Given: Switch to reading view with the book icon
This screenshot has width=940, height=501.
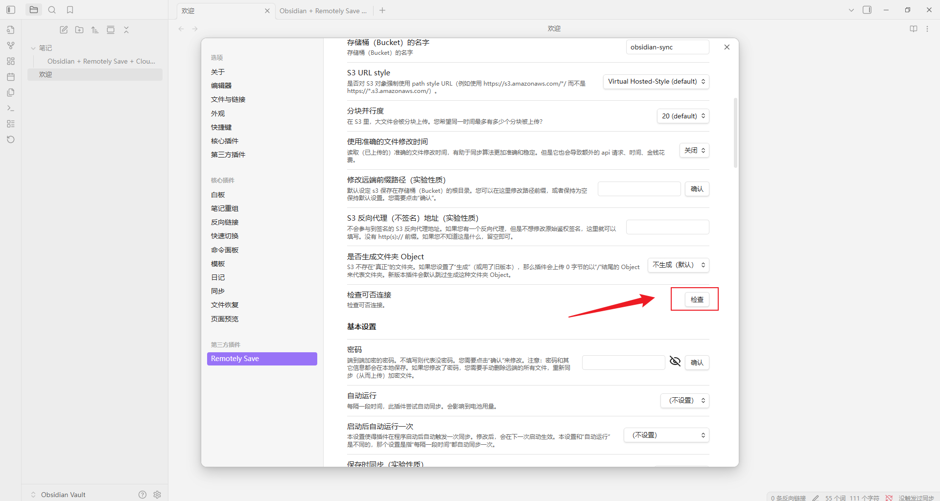Looking at the screenshot, I should pos(913,28).
